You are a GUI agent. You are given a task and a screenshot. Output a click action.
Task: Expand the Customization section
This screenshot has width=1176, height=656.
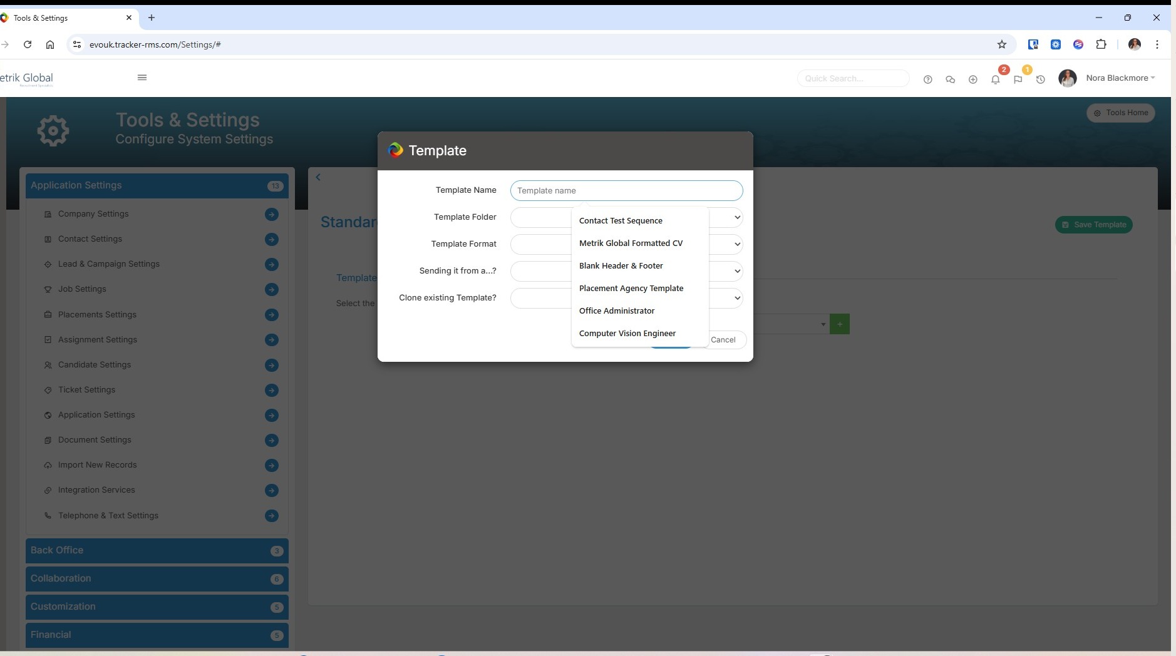[157, 607]
